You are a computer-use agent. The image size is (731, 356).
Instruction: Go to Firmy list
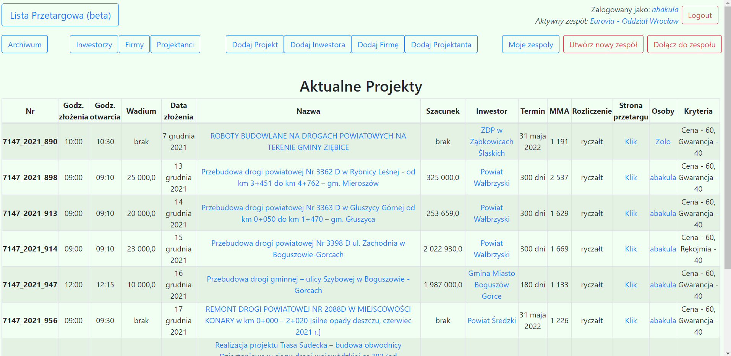[x=134, y=44]
